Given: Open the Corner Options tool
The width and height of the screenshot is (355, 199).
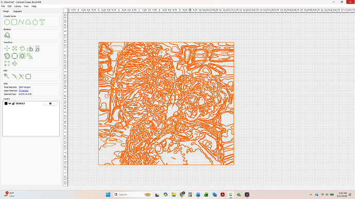Looking at the screenshot, I should tap(15, 56).
